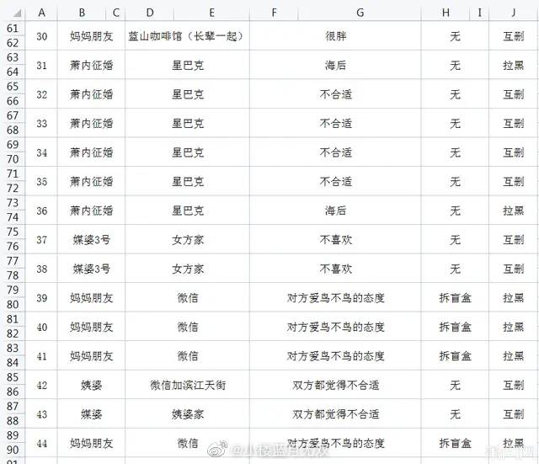Click the select-all corner of the sheet
Image resolution: width=539 pixels, height=464 pixels.
click(12, 13)
